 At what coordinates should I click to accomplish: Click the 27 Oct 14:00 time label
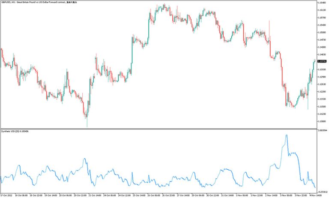point(183,195)
